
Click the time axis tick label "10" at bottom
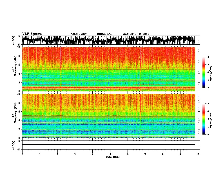pyautogui.click(x=198, y=154)
